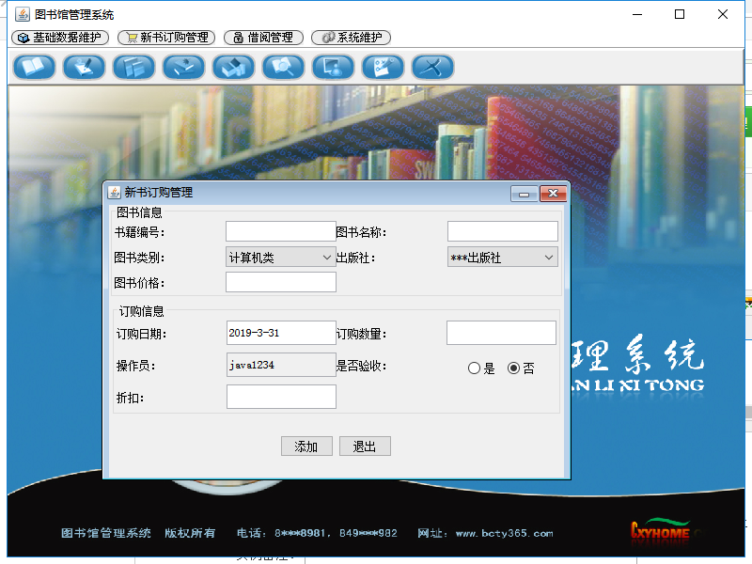The image size is (752, 564).
Task: Click the crossed tools toolbar icon
Action: pyautogui.click(x=432, y=67)
